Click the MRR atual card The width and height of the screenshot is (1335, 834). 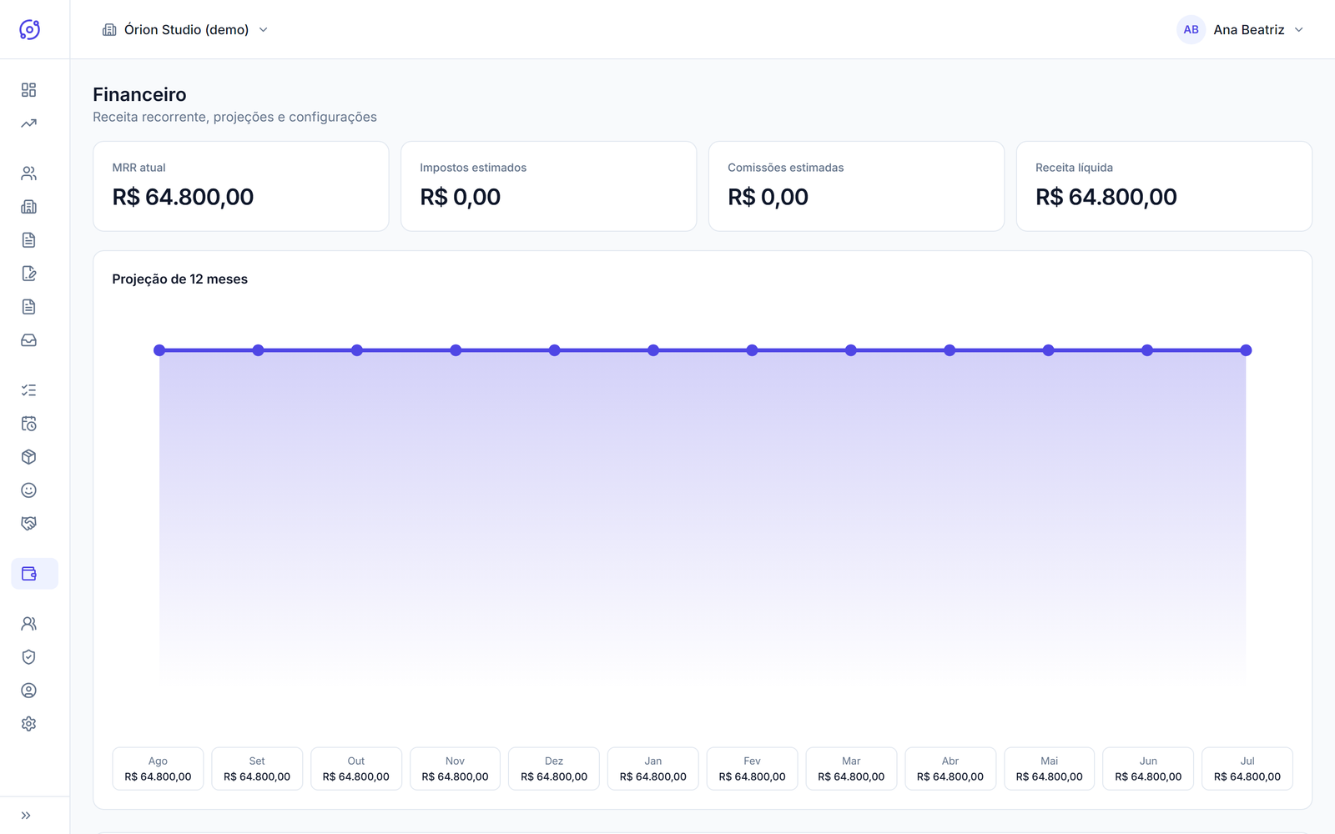tap(240, 186)
